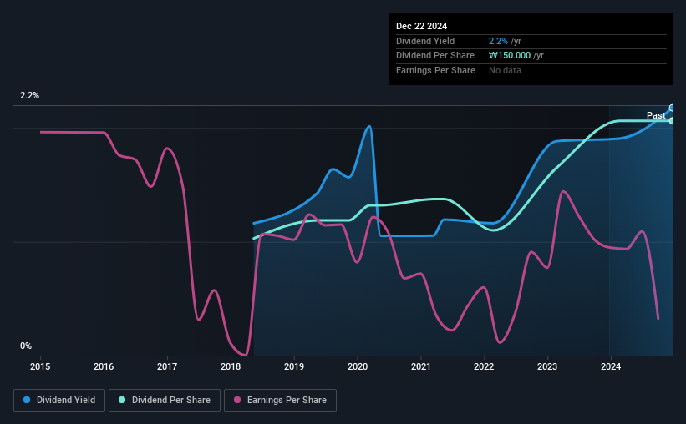This screenshot has height=424, width=686.
Task: Click the 2020 x-axis label
Action: point(358,366)
